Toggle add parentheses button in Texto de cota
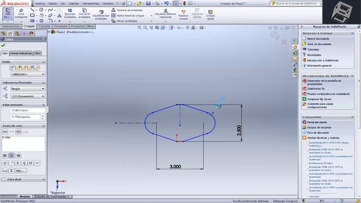 [x=5, y=131]
